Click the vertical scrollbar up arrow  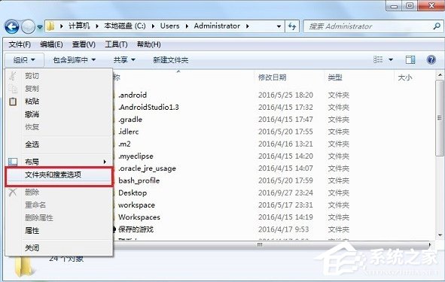point(440,75)
